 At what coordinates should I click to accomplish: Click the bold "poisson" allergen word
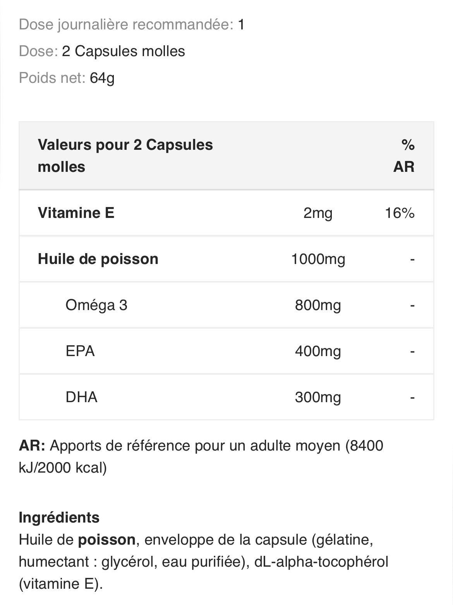point(106,540)
